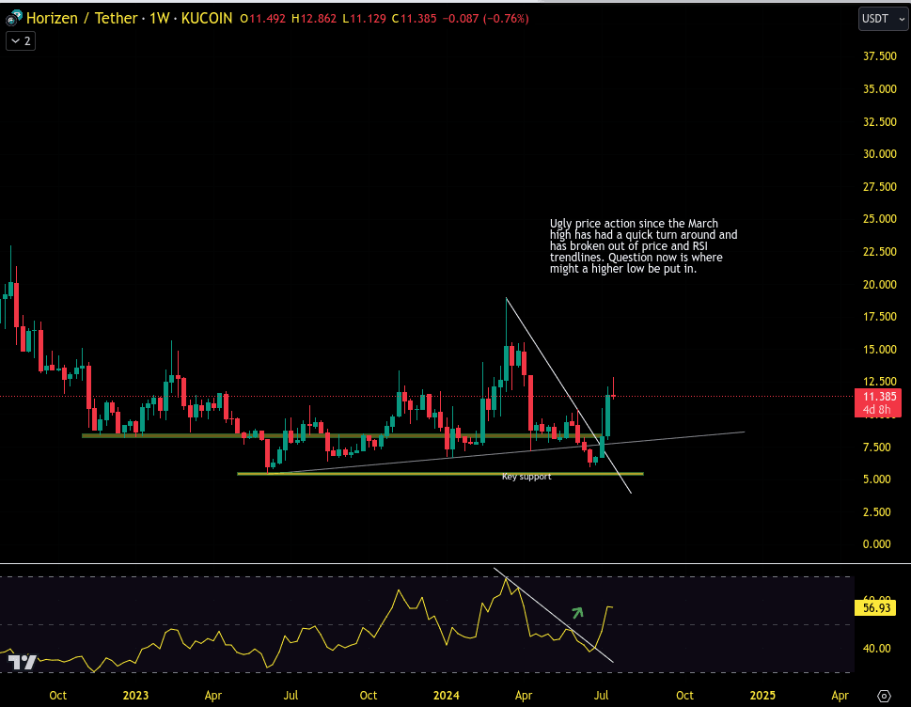Viewport: 911px width, 707px height.
Task: Click the 1W interval in chart title
Action: click(x=159, y=19)
